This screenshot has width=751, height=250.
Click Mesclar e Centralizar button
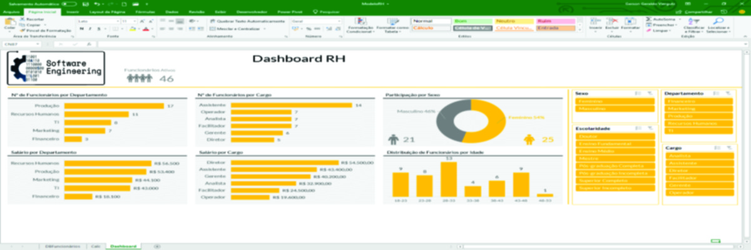tap(238, 29)
